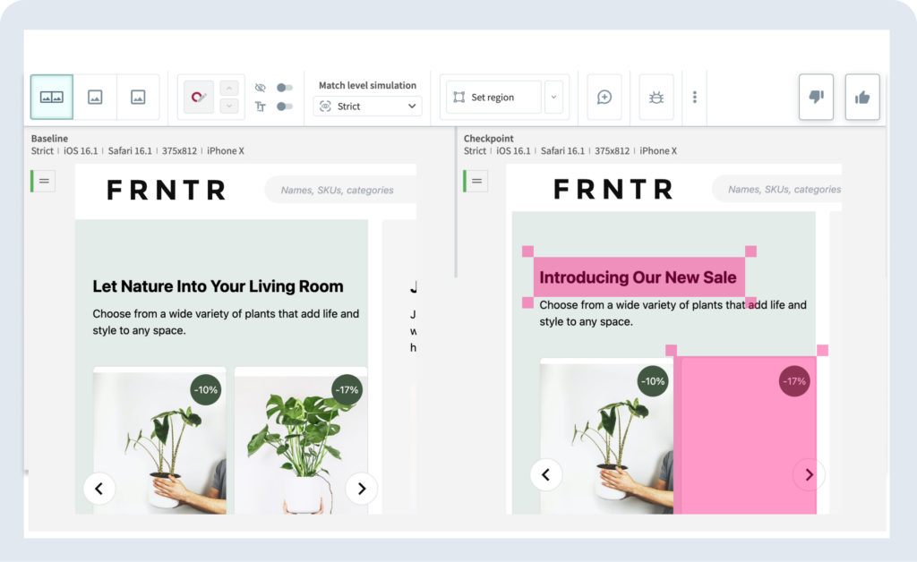Open the add remark comment tool
The image size is (917, 562).
(604, 97)
